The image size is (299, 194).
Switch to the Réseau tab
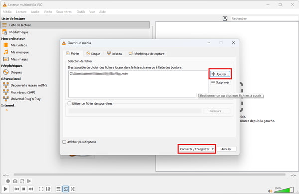tap(114, 54)
